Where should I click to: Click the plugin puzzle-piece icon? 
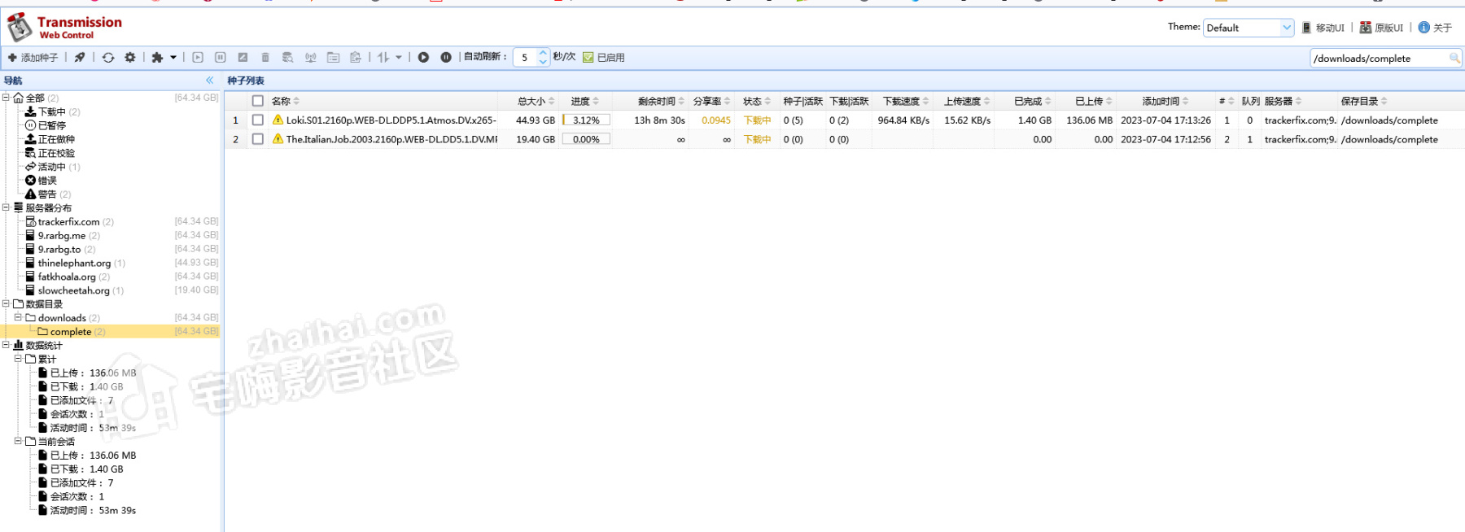[158, 58]
